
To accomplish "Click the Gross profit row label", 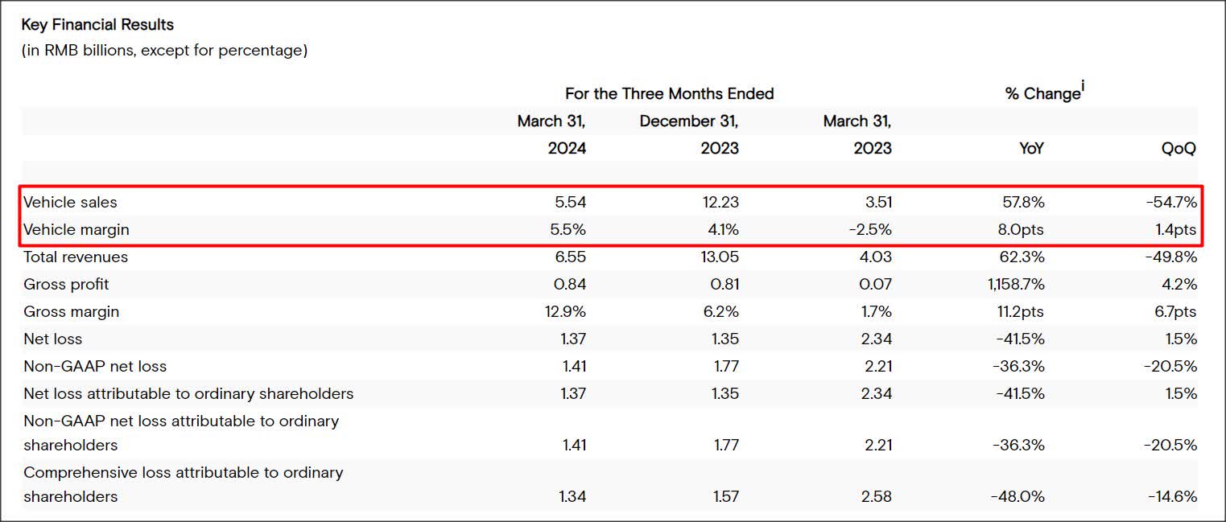I will tap(66, 284).
